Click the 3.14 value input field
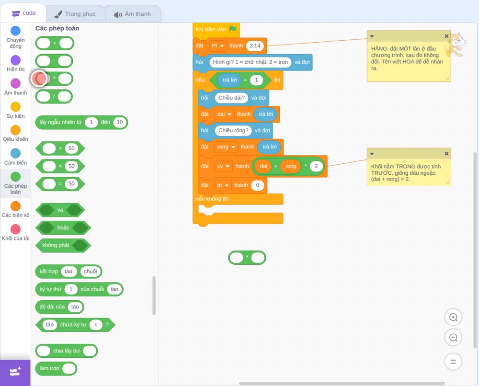 pyautogui.click(x=255, y=46)
